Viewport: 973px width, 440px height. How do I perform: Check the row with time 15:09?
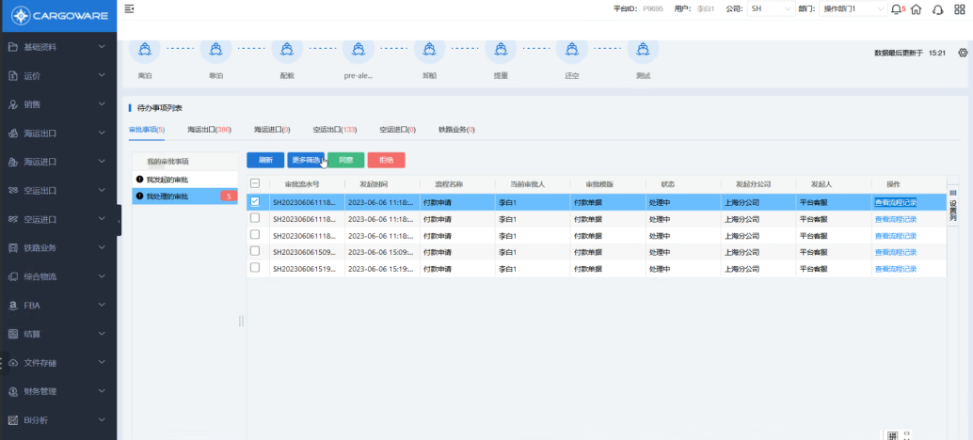(x=255, y=251)
